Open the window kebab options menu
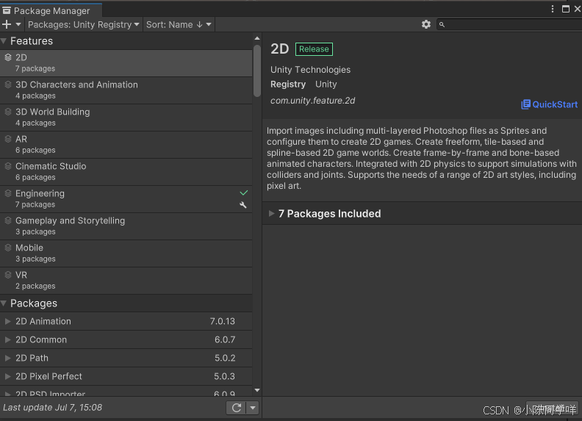 (553, 9)
